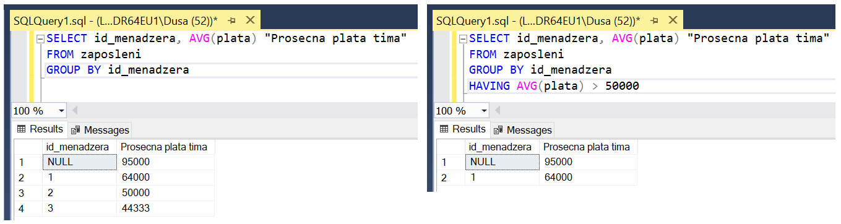Pin the right SQLQuery1.sql document tab
The image size is (841, 224).
tap(655, 20)
